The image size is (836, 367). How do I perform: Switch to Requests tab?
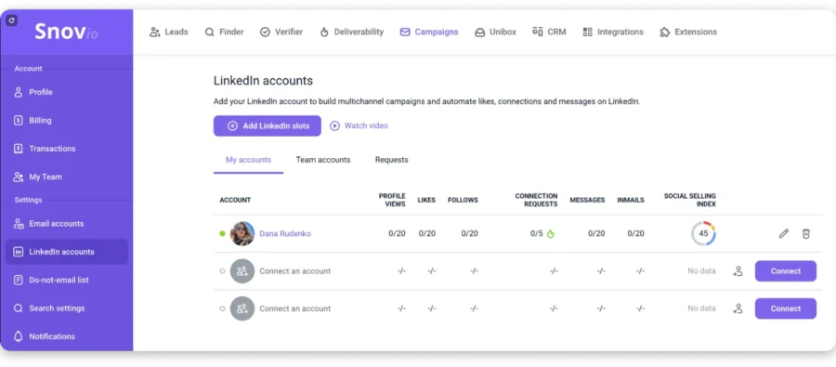tap(391, 160)
